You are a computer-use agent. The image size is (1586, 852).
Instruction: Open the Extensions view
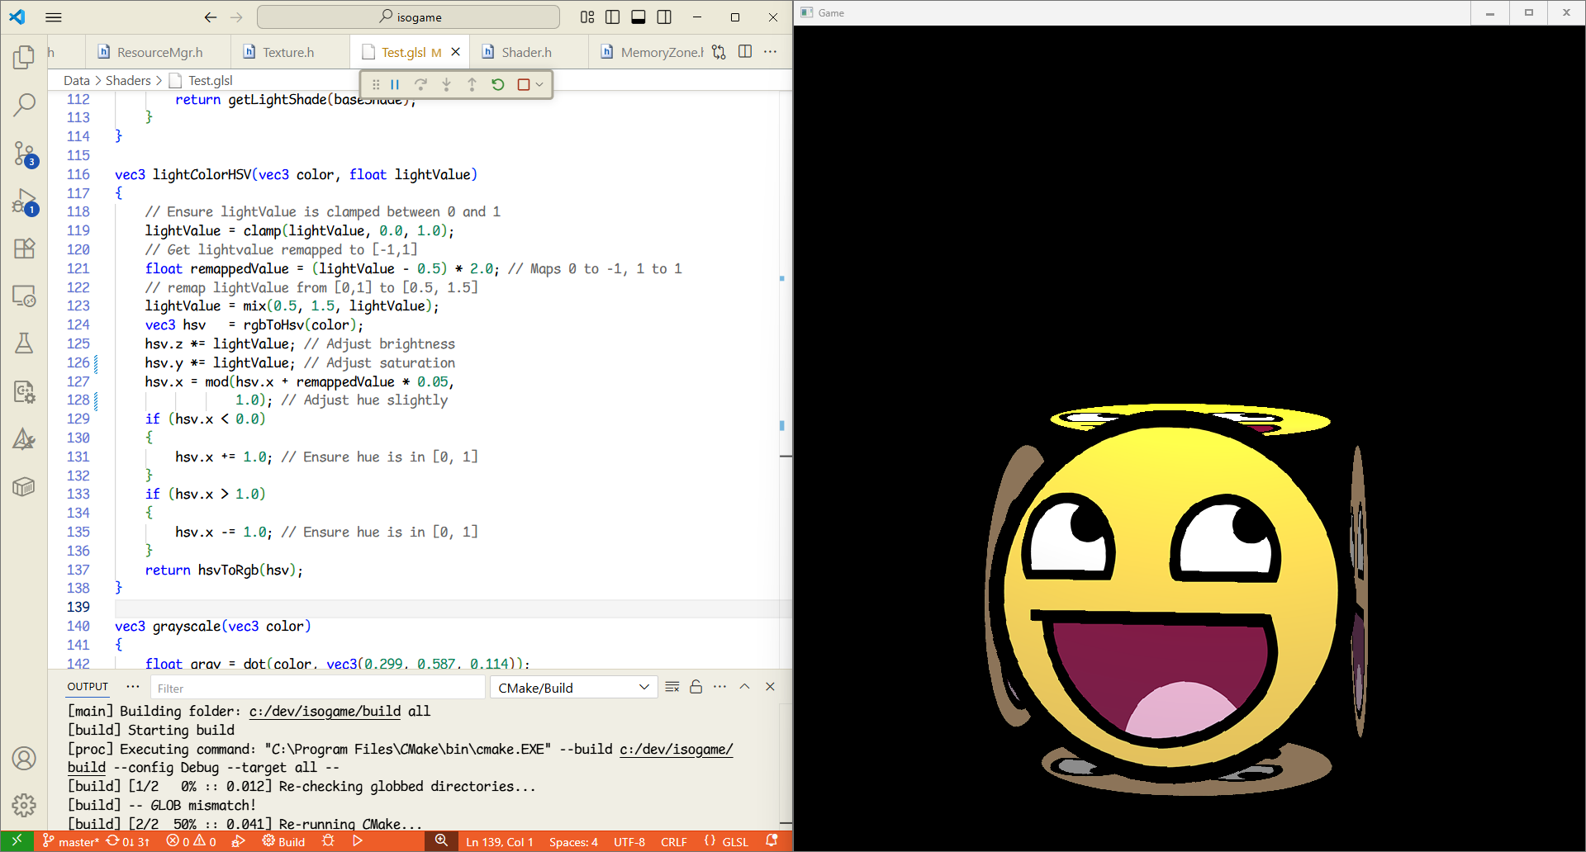click(24, 248)
